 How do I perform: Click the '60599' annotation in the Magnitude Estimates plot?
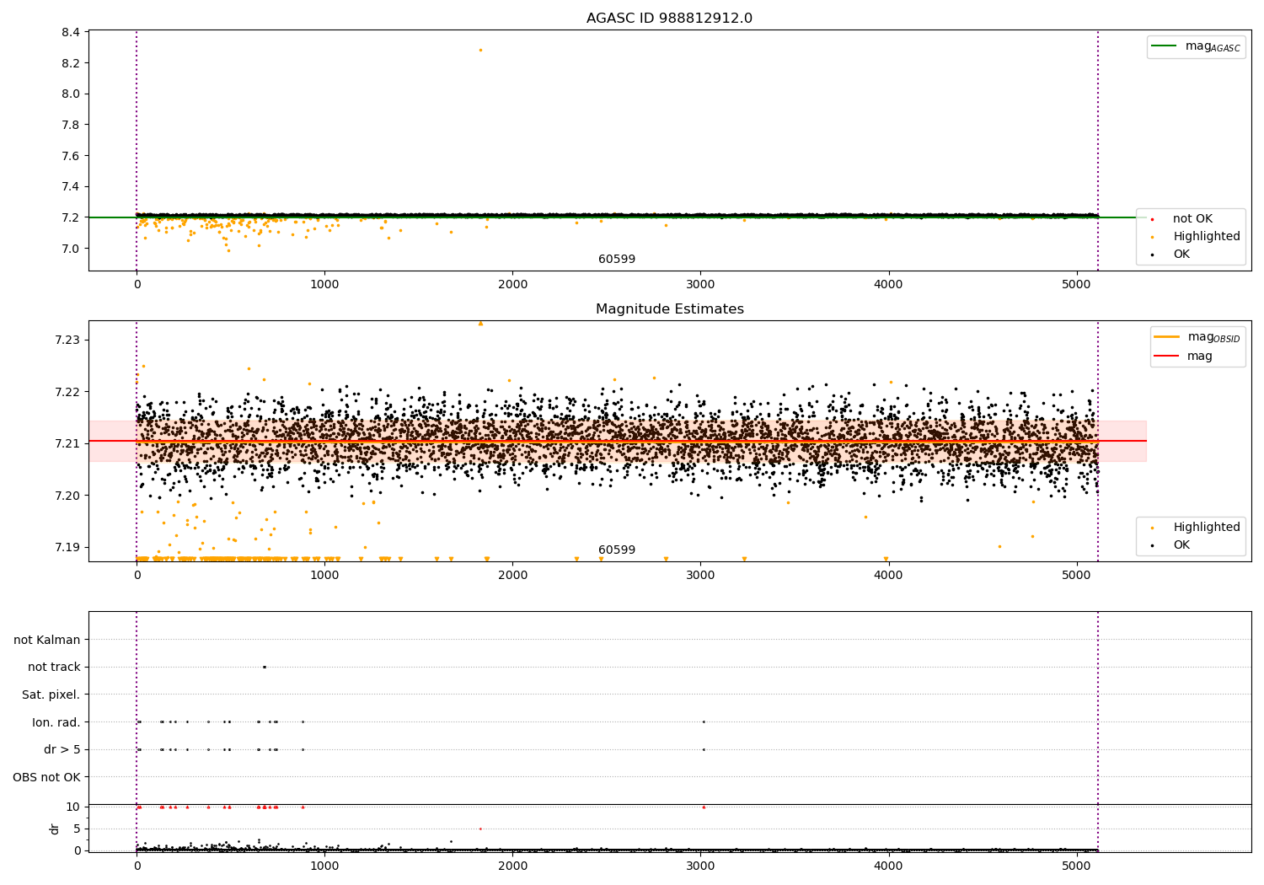point(617,550)
